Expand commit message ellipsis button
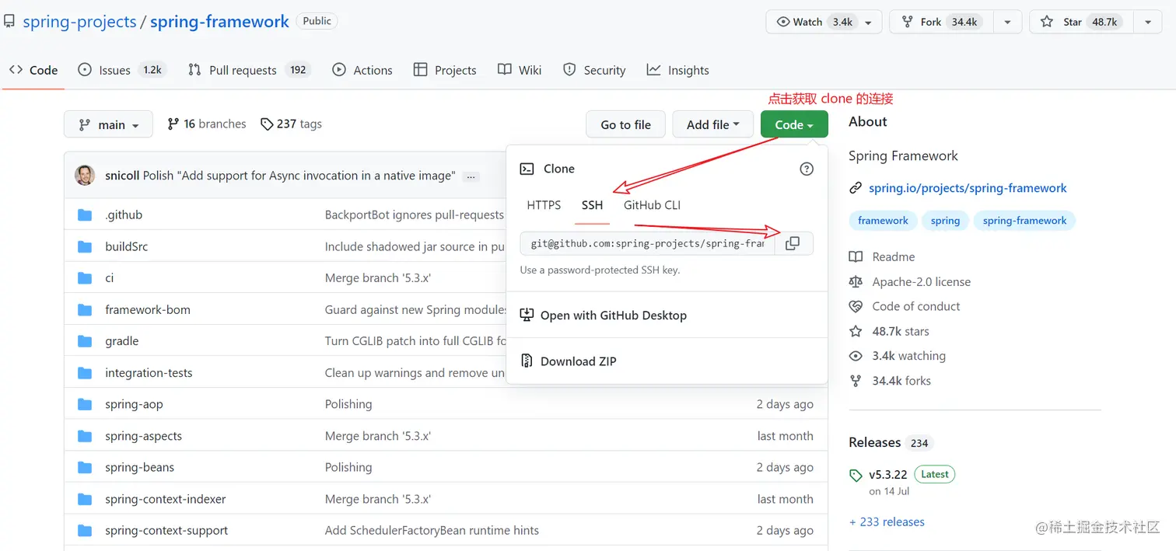Viewport: 1176px width, 551px height. 471,176
